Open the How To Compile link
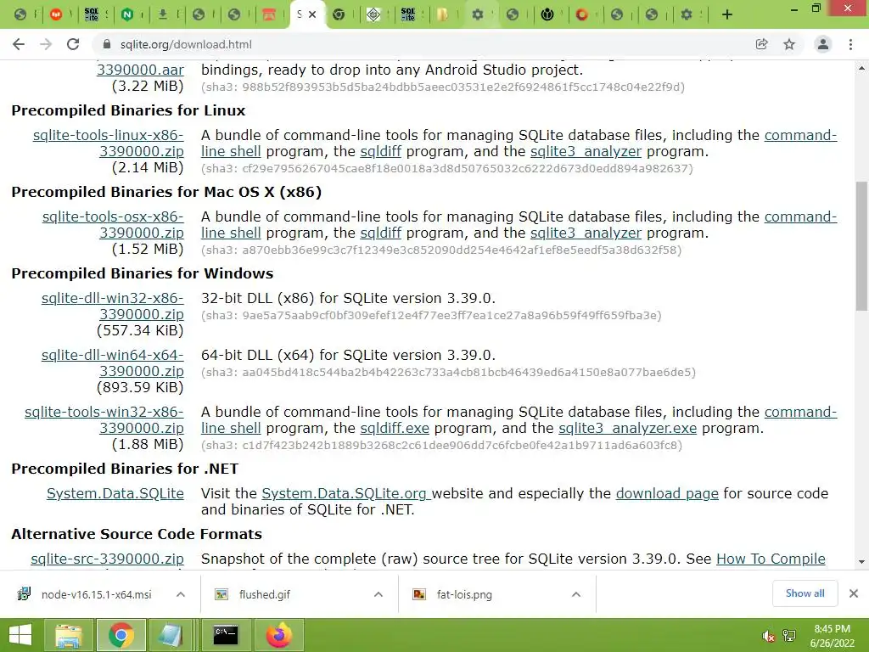The image size is (869, 652). (771, 559)
